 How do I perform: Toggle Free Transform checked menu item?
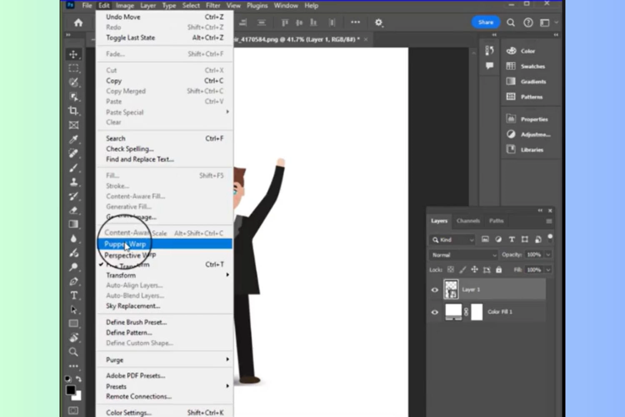point(165,265)
